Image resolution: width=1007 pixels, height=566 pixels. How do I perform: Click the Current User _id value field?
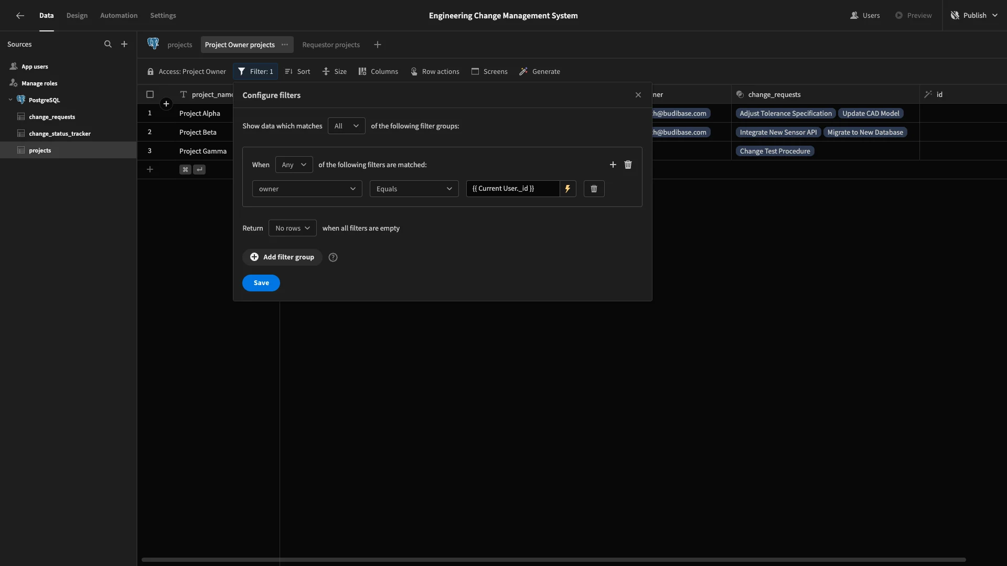tap(513, 189)
